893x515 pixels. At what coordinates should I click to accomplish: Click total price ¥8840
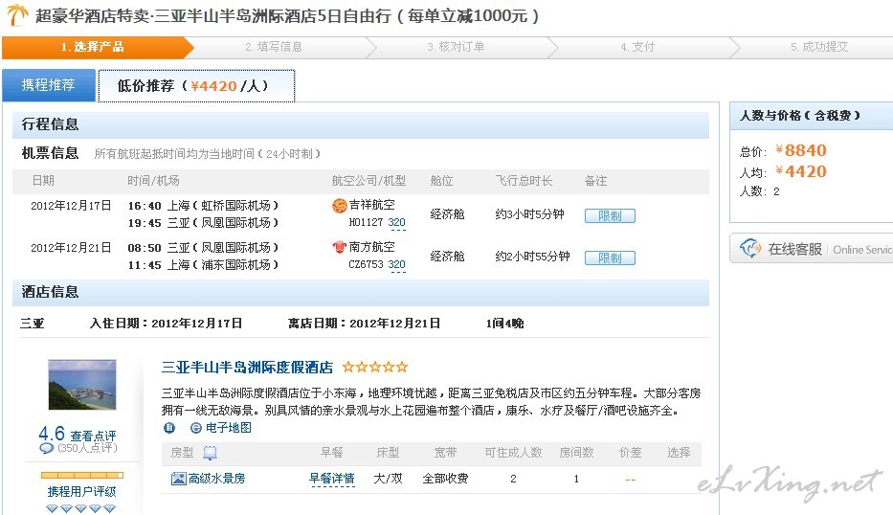[801, 150]
